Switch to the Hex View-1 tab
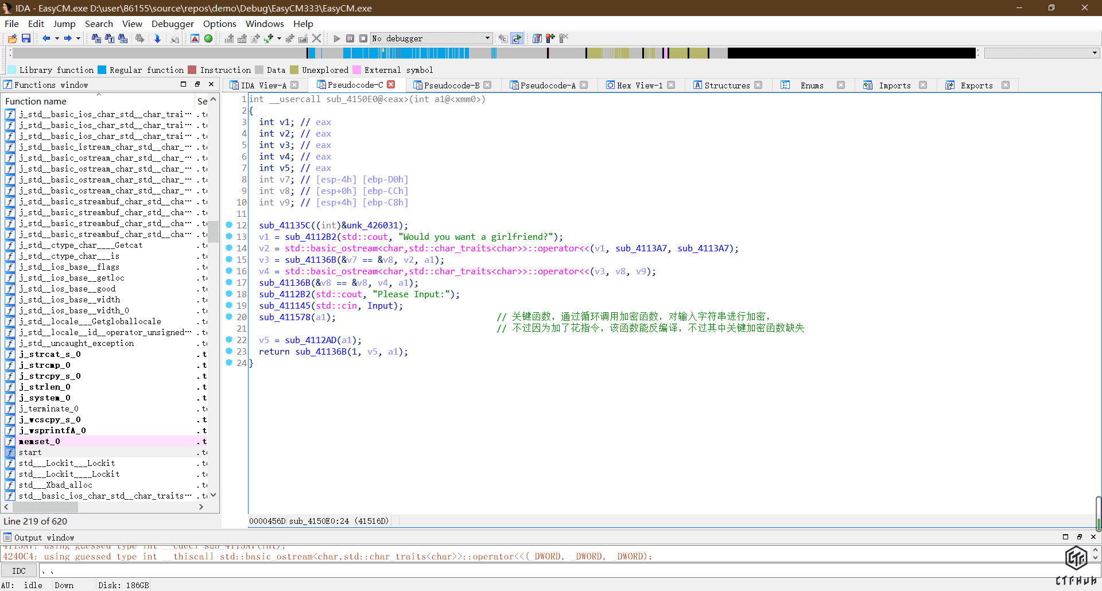This screenshot has height=591, width=1102. 639,85
